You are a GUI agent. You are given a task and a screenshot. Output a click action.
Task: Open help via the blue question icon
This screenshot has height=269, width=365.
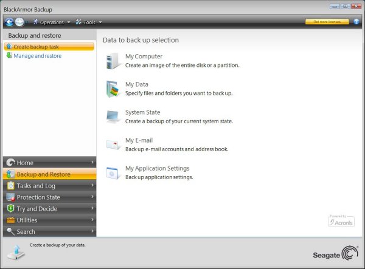point(356,22)
